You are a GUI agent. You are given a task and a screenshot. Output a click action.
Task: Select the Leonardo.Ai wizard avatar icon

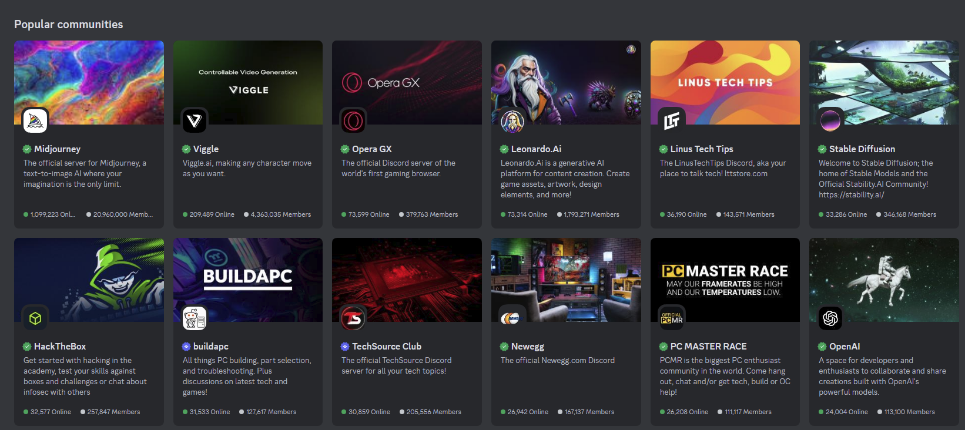click(512, 121)
